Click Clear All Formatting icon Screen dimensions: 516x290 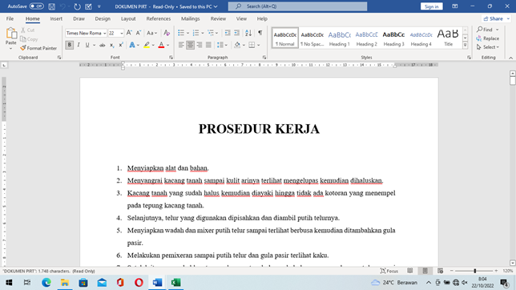[x=167, y=33]
